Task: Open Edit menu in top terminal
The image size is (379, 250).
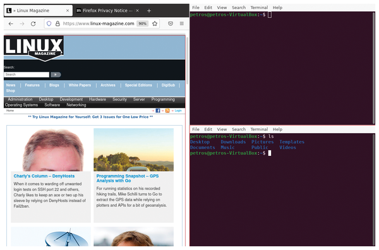Action: (x=208, y=8)
